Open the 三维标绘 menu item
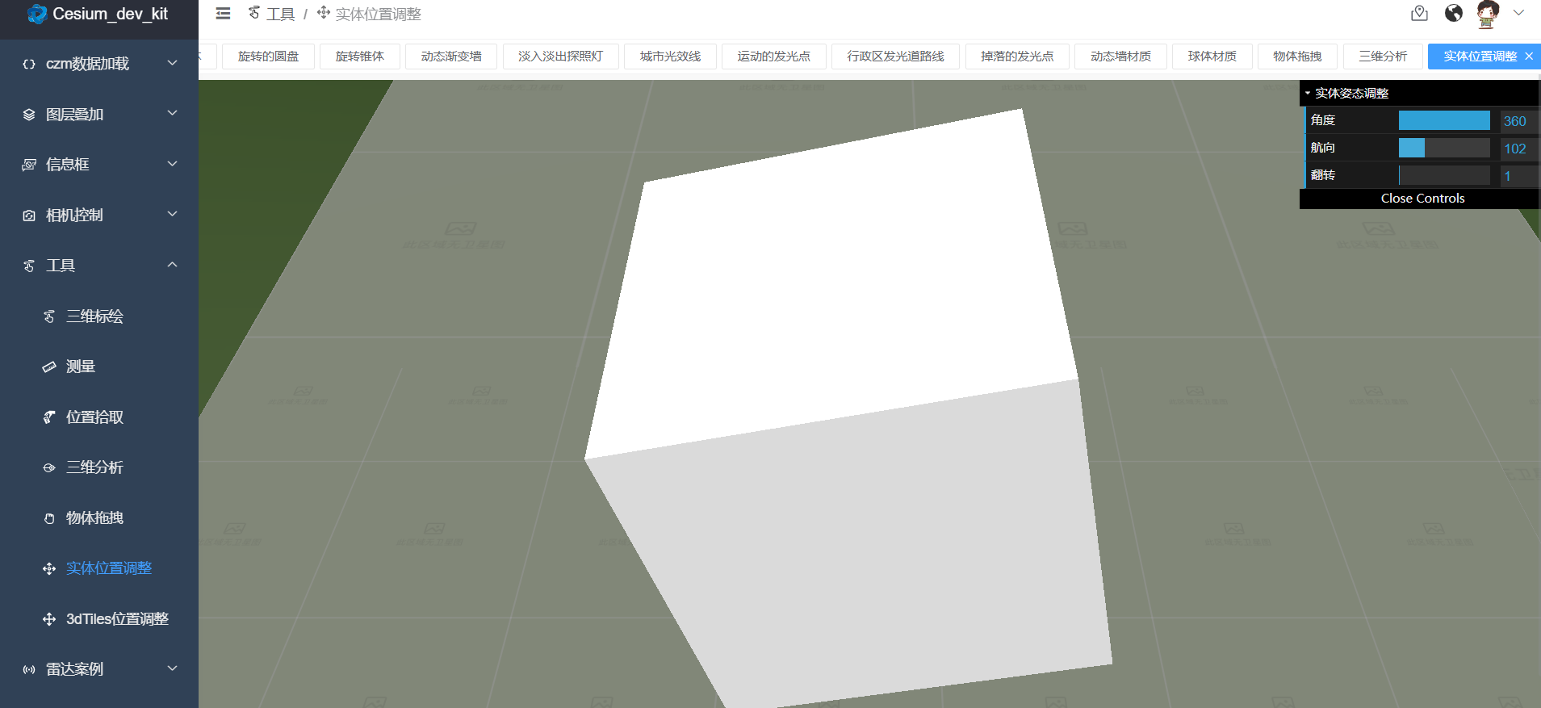This screenshot has width=1541, height=708. pyautogui.click(x=99, y=316)
